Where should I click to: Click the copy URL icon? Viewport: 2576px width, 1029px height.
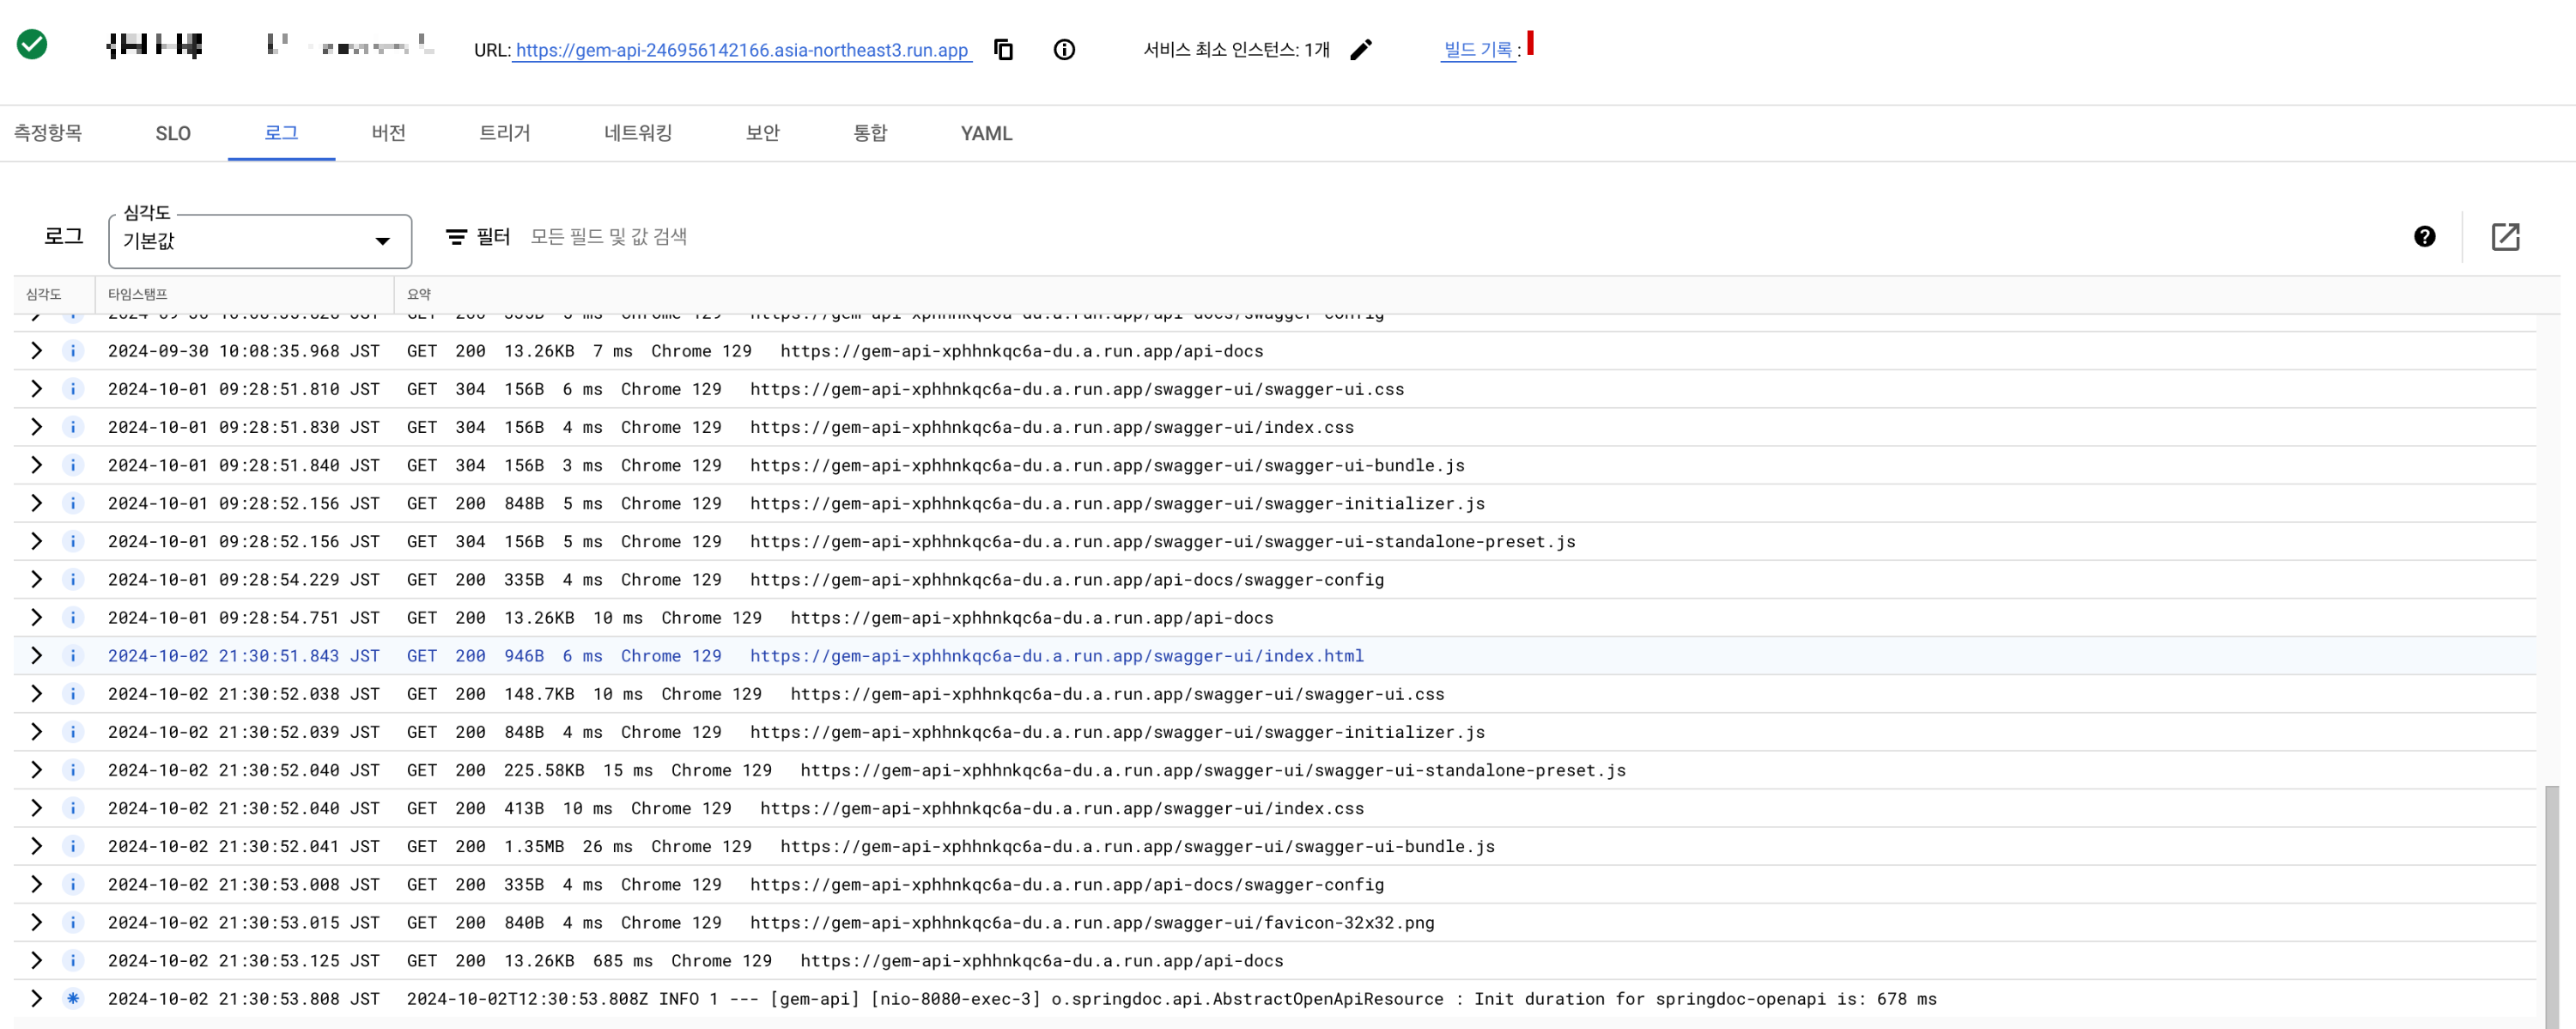click(x=1003, y=49)
